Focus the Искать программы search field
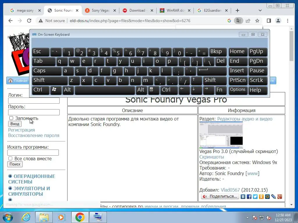The height and width of the screenshot is (223, 298). point(33,152)
